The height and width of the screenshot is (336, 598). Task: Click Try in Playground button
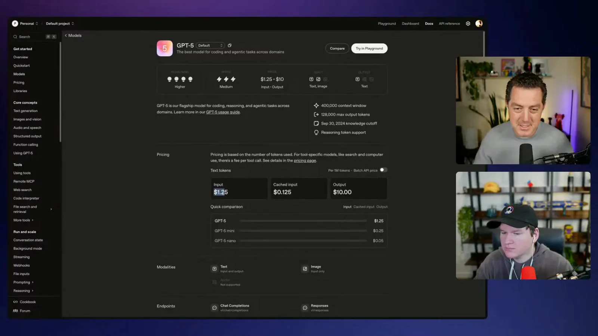pyautogui.click(x=369, y=49)
